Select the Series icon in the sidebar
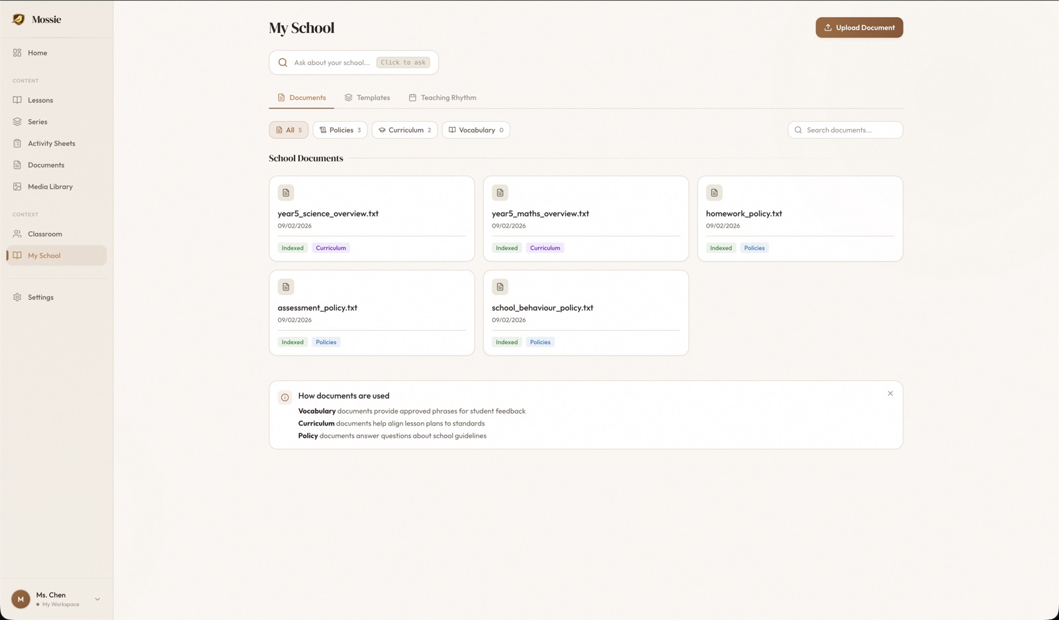This screenshot has width=1059, height=620. pyautogui.click(x=17, y=121)
